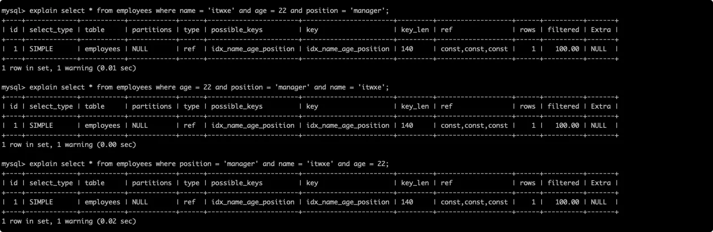Click key_len value 140 in first result row

pos(407,49)
